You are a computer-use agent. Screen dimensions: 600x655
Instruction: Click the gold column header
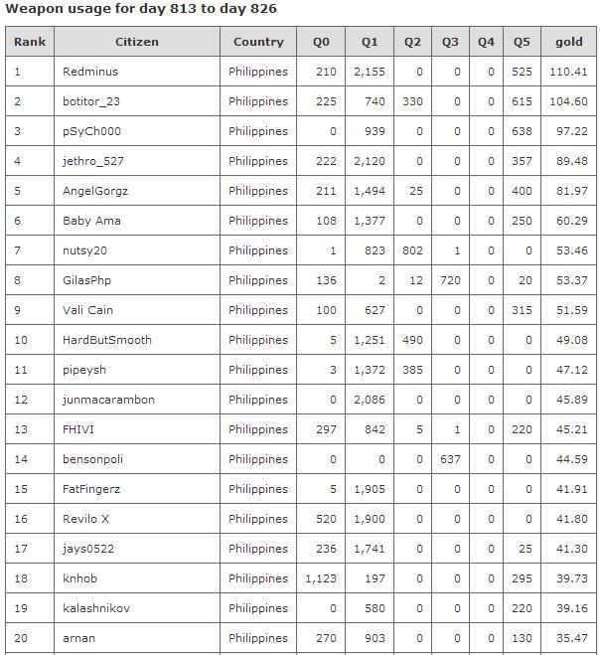(x=569, y=42)
